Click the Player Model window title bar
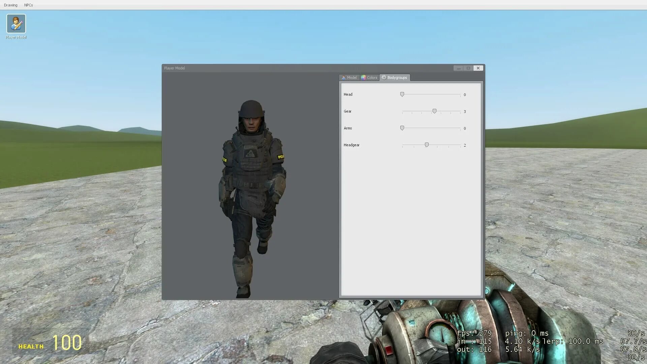The width and height of the screenshot is (647, 364). [x=303, y=68]
